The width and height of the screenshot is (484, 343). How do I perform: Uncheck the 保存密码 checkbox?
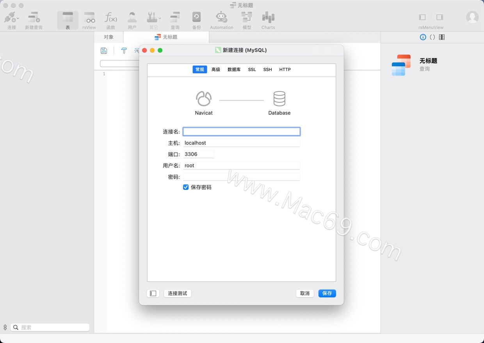(x=186, y=187)
